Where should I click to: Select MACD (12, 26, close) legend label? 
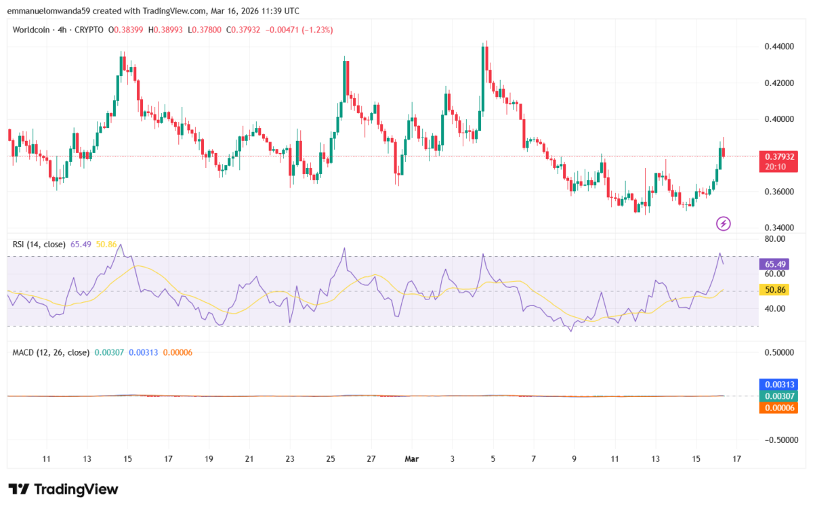[51, 353]
